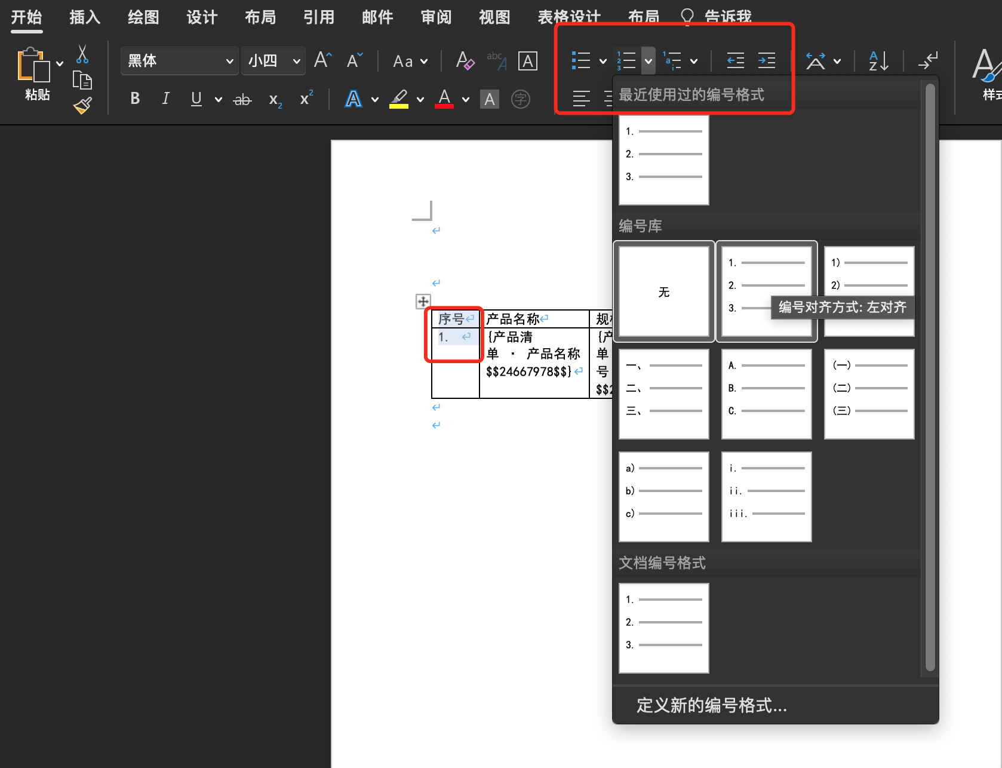Click the multilevel list icon

pyautogui.click(x=672, y=60)
